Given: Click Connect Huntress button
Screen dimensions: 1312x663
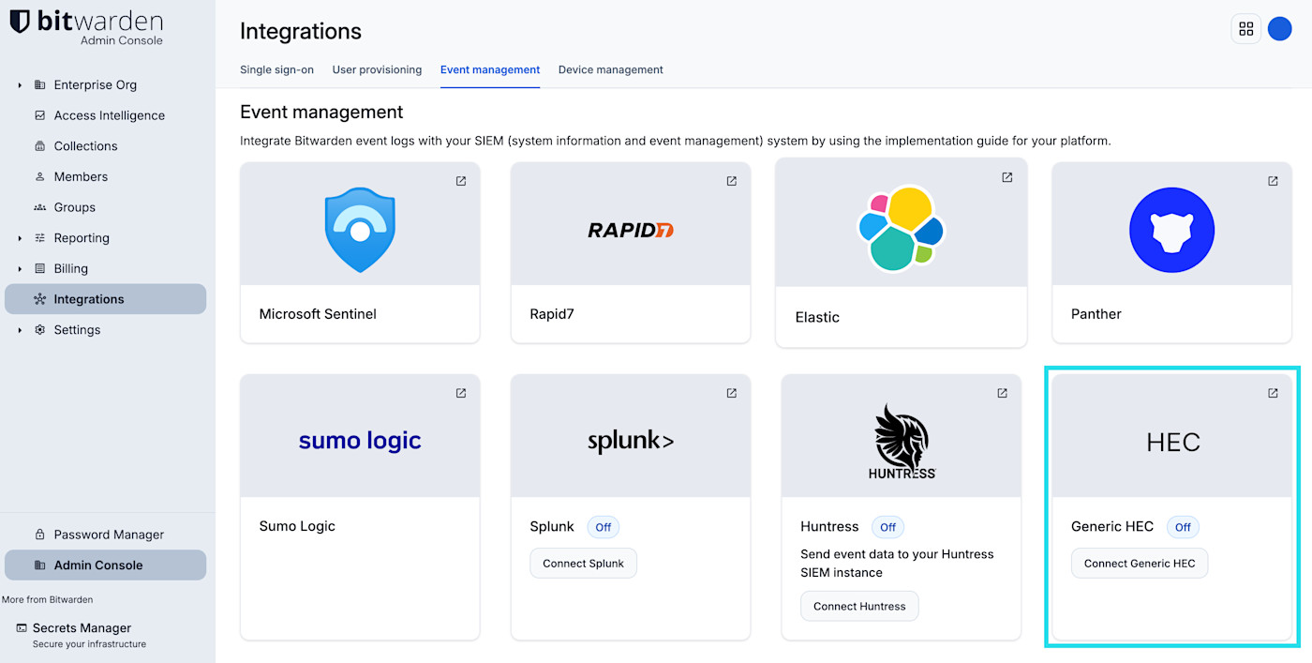Looking at the screenshot, I should (x=859, y=606).
